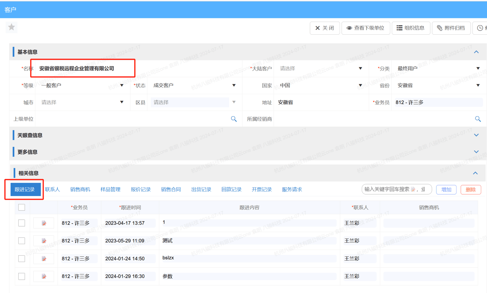Open edit icon for 2023-04-17 follow-up row
This screenshot has height=293, width=487.
pos(44,223)
